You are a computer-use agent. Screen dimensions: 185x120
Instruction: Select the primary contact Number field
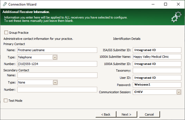coord(57,64)
